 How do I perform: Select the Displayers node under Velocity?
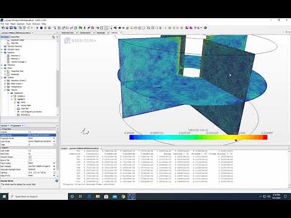click(x=18, y=93)
